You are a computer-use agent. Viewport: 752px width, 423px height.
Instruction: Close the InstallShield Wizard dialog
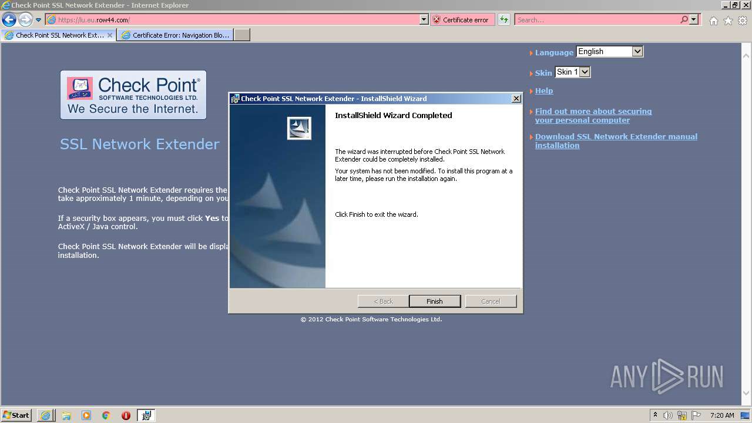coord(516,99)
